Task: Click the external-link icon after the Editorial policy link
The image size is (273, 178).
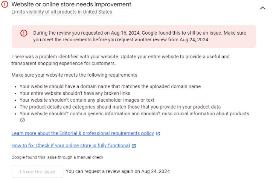Action: [x=158, y=134]
